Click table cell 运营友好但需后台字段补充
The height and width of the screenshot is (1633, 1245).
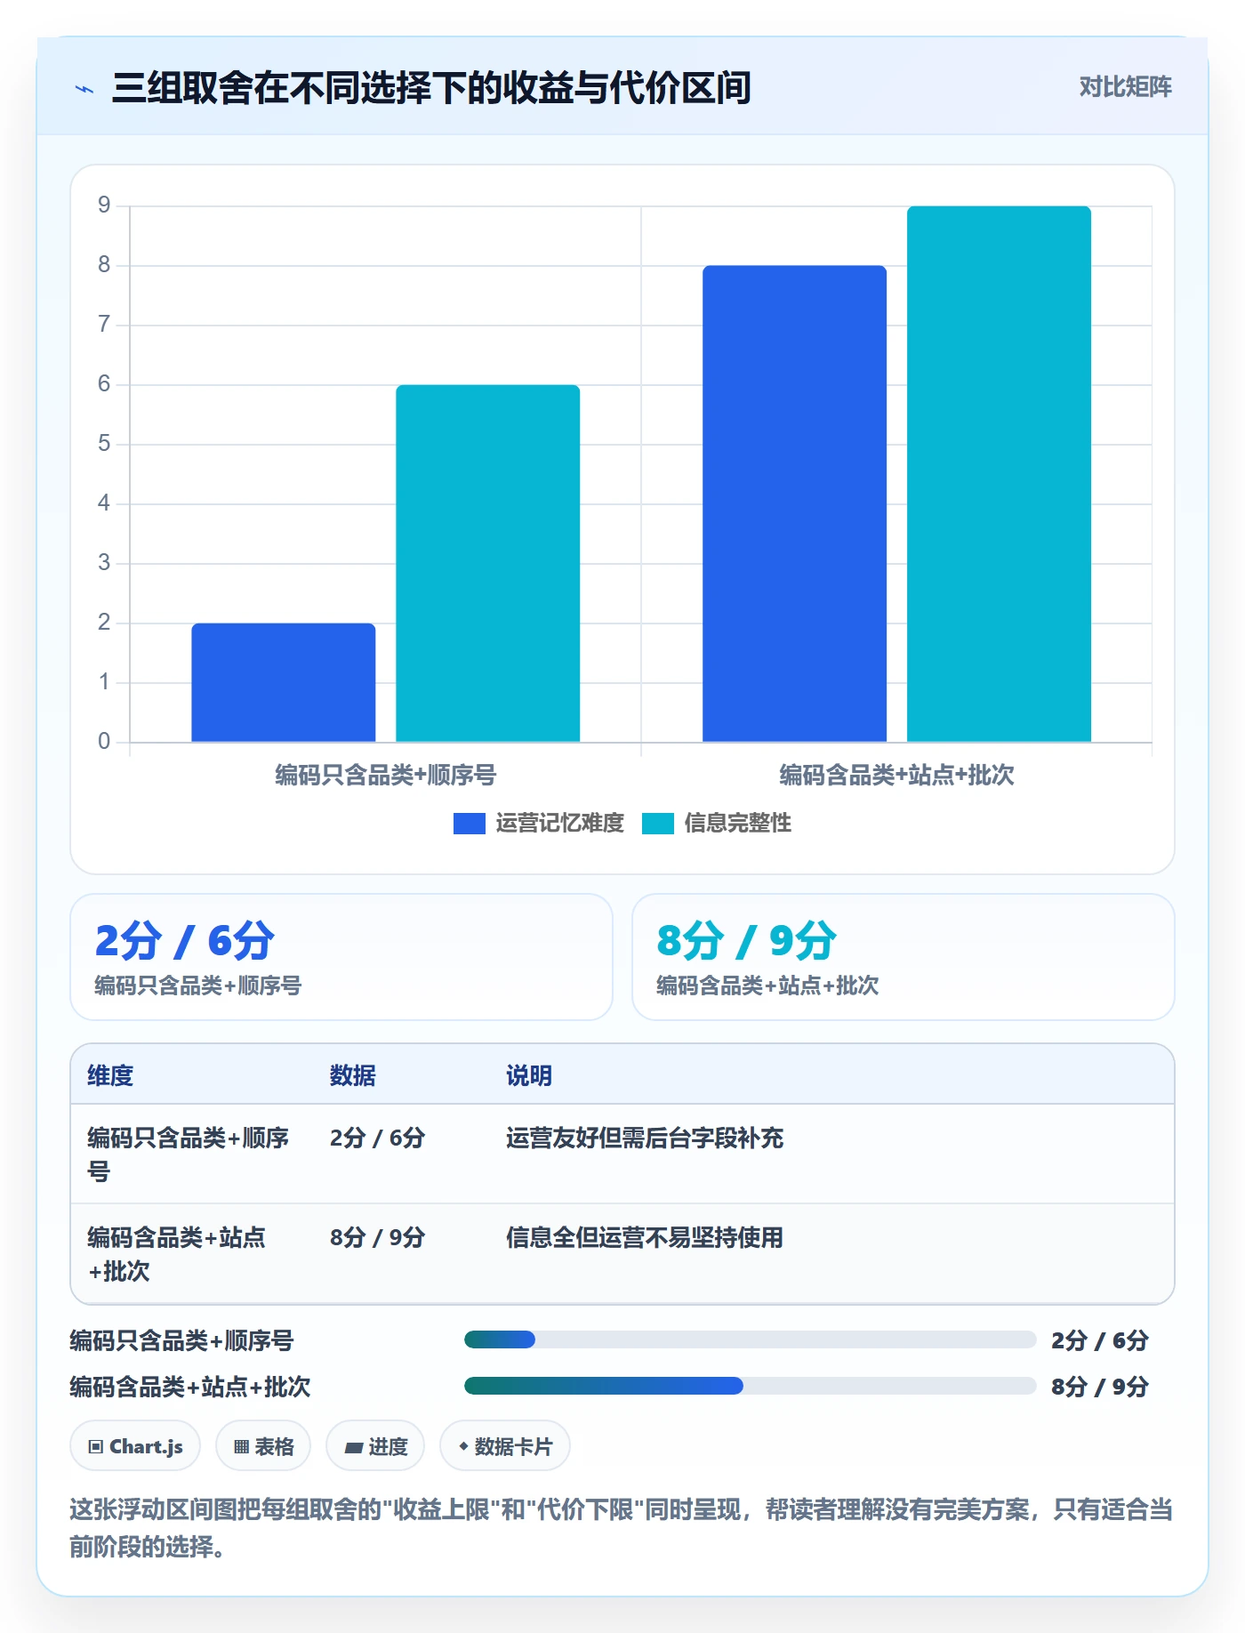(x=645, y=1138)
